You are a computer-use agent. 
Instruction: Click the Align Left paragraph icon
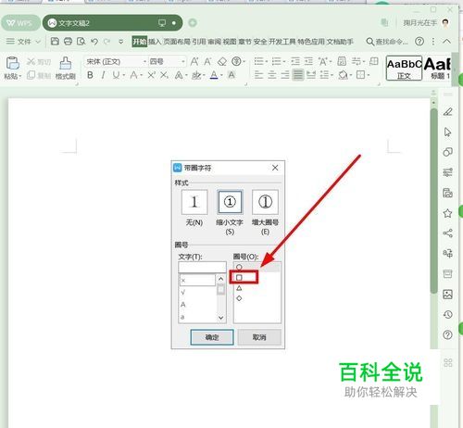point(258,75)
